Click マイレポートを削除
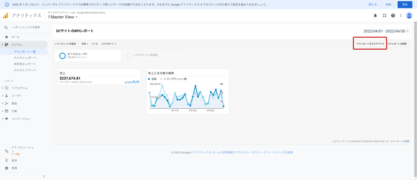The width and height of the screenshot is (417, 180). [397, 44]
